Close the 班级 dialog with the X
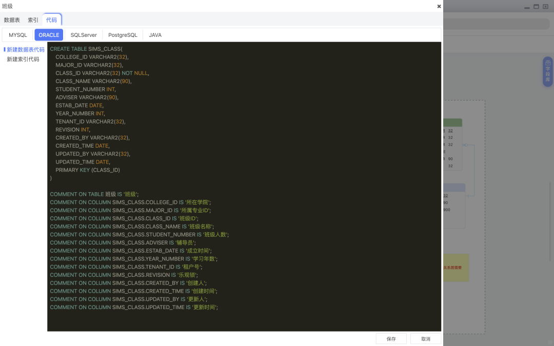This screenshot has height=346, width=554. [x=439, y=6]
